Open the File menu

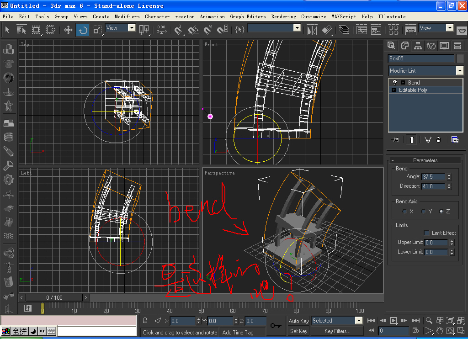point(8,17)
